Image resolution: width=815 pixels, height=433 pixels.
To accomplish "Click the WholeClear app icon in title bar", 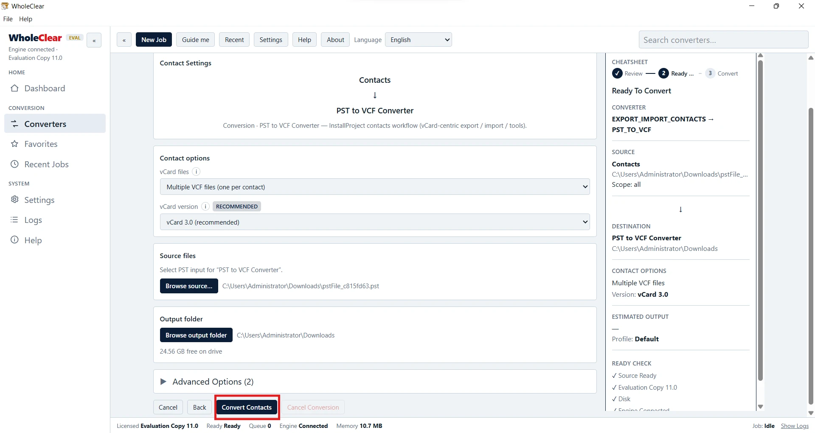I will 5,6.
